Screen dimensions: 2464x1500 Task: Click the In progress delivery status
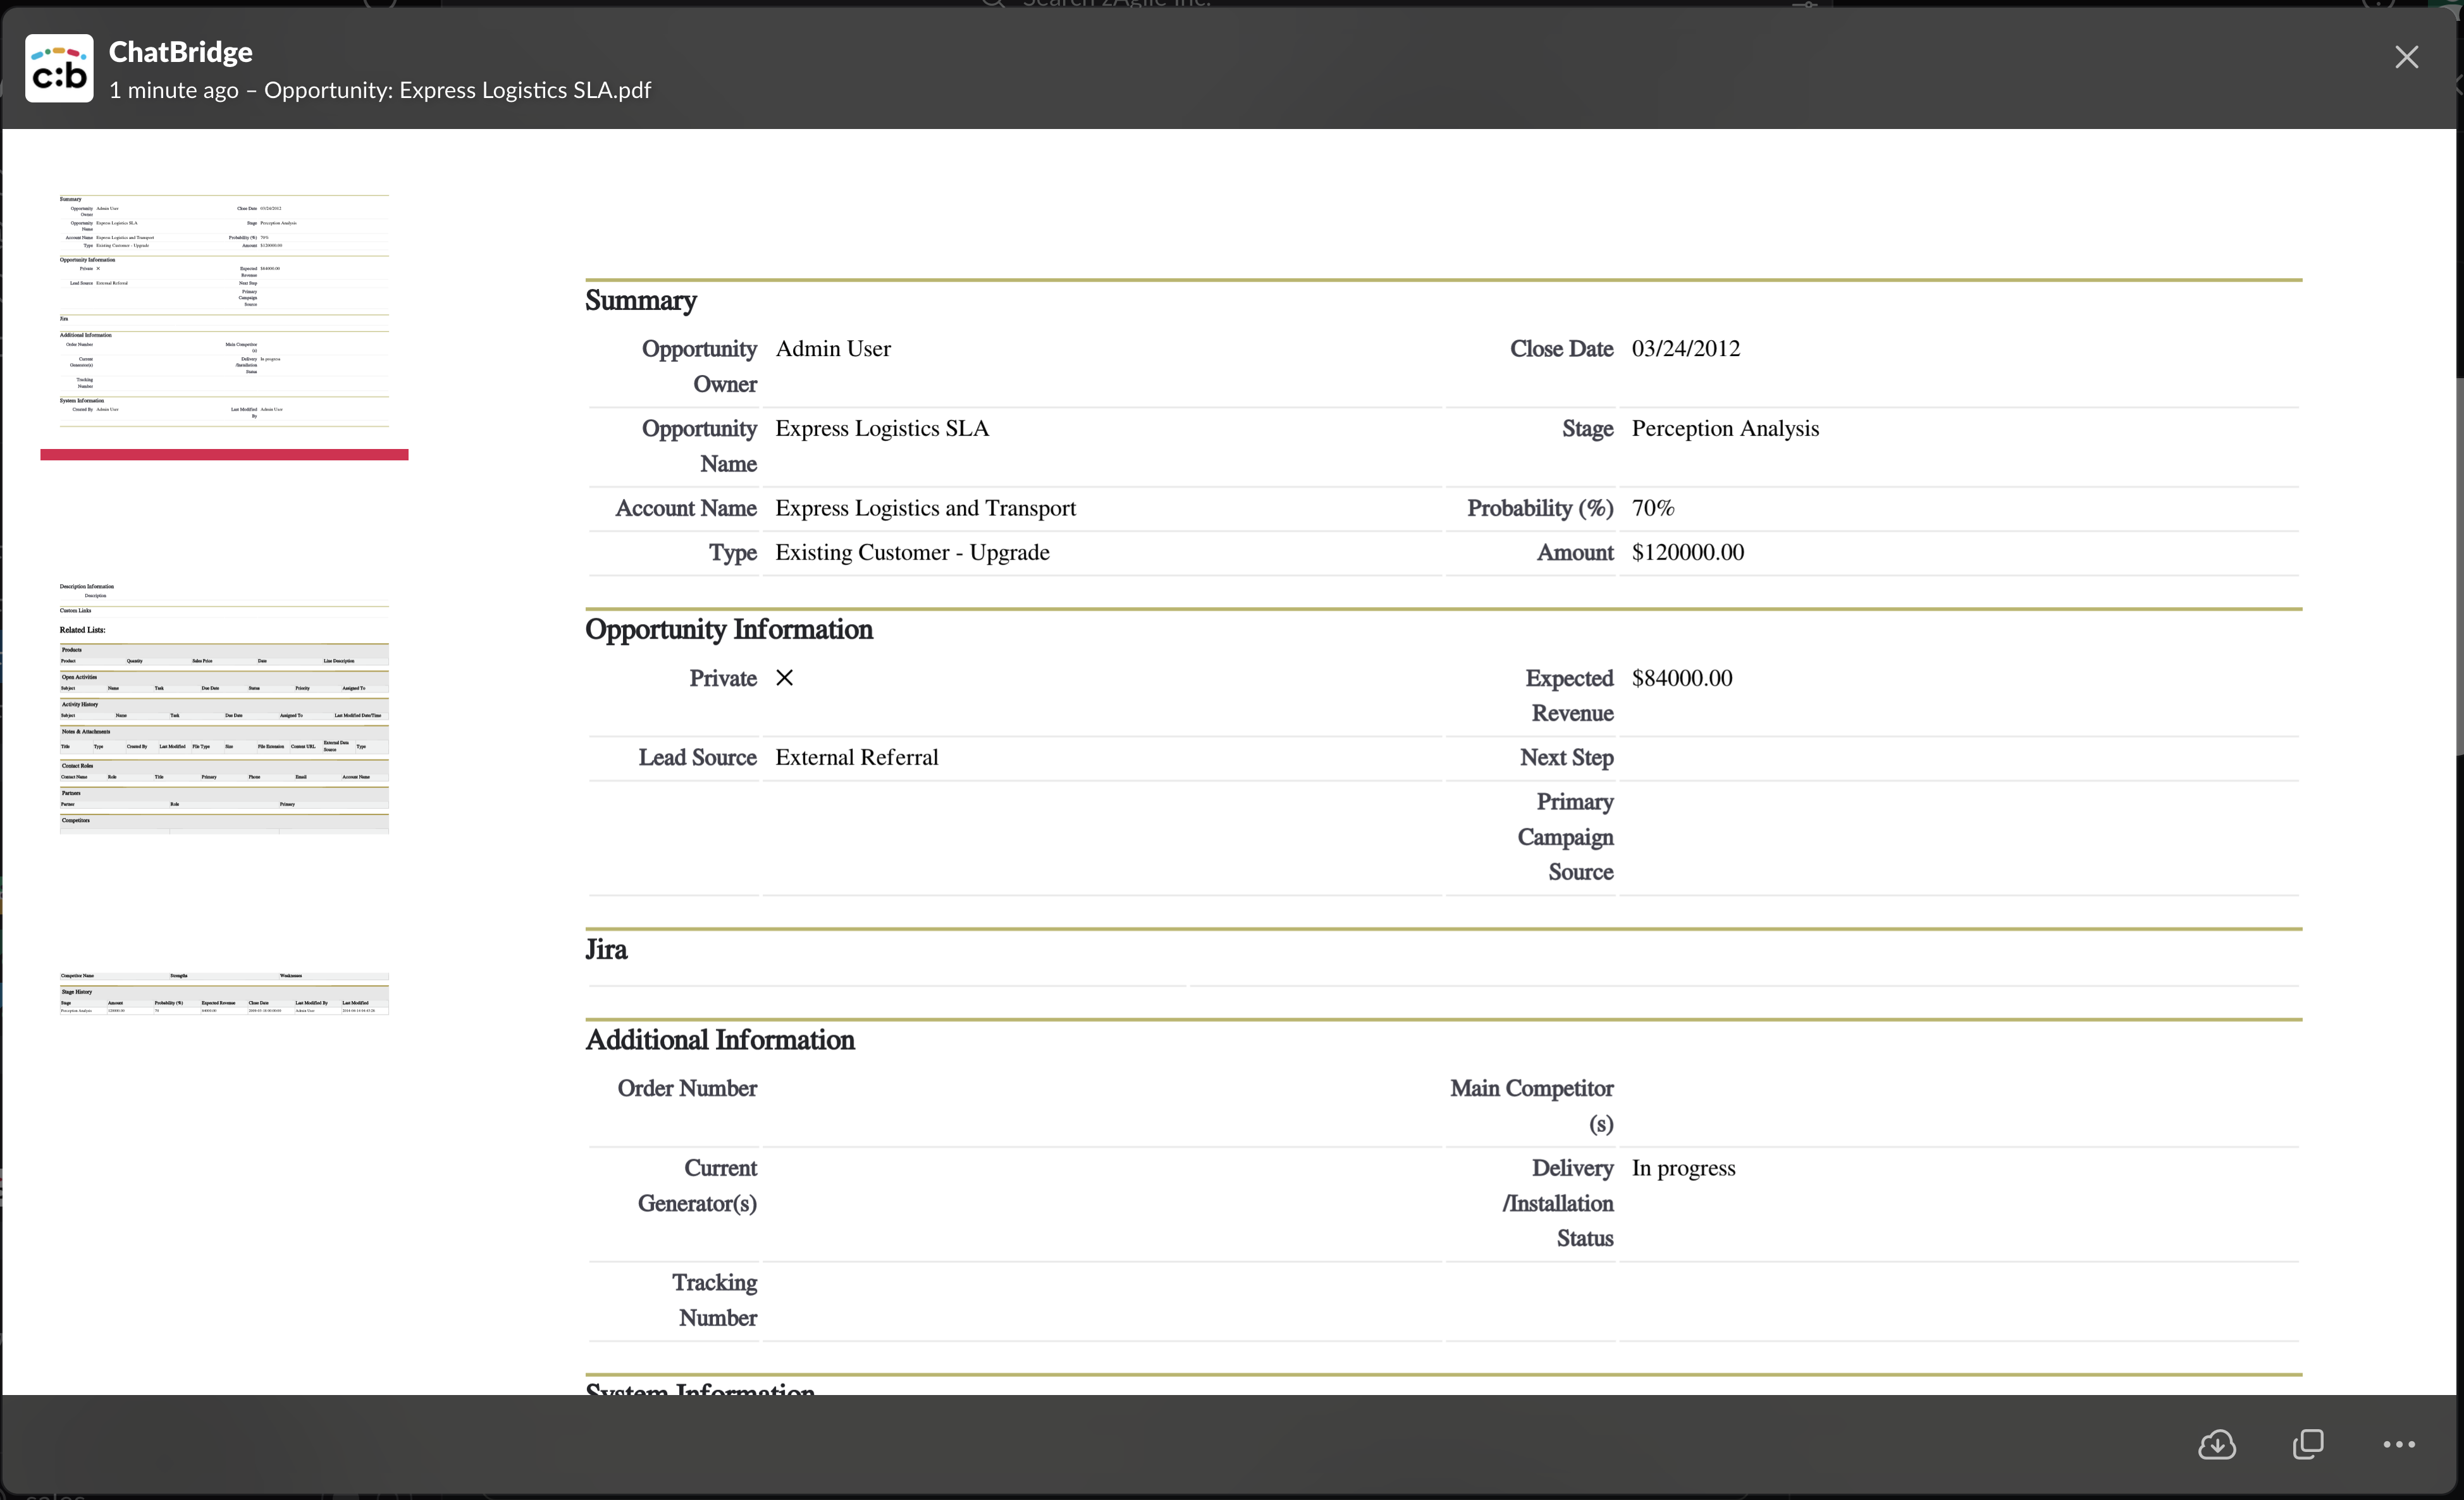(x=1683, y=1168)
